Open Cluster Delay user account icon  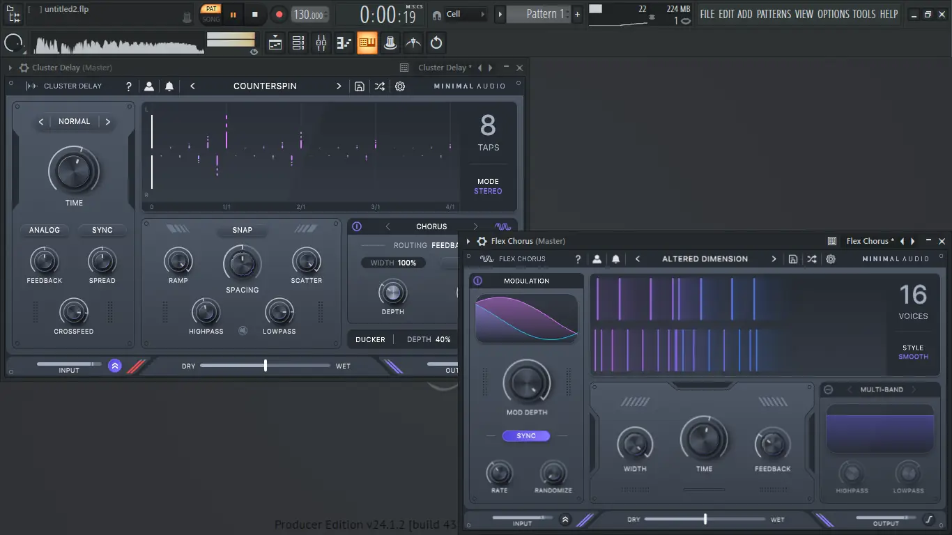[x=149, y=86]
